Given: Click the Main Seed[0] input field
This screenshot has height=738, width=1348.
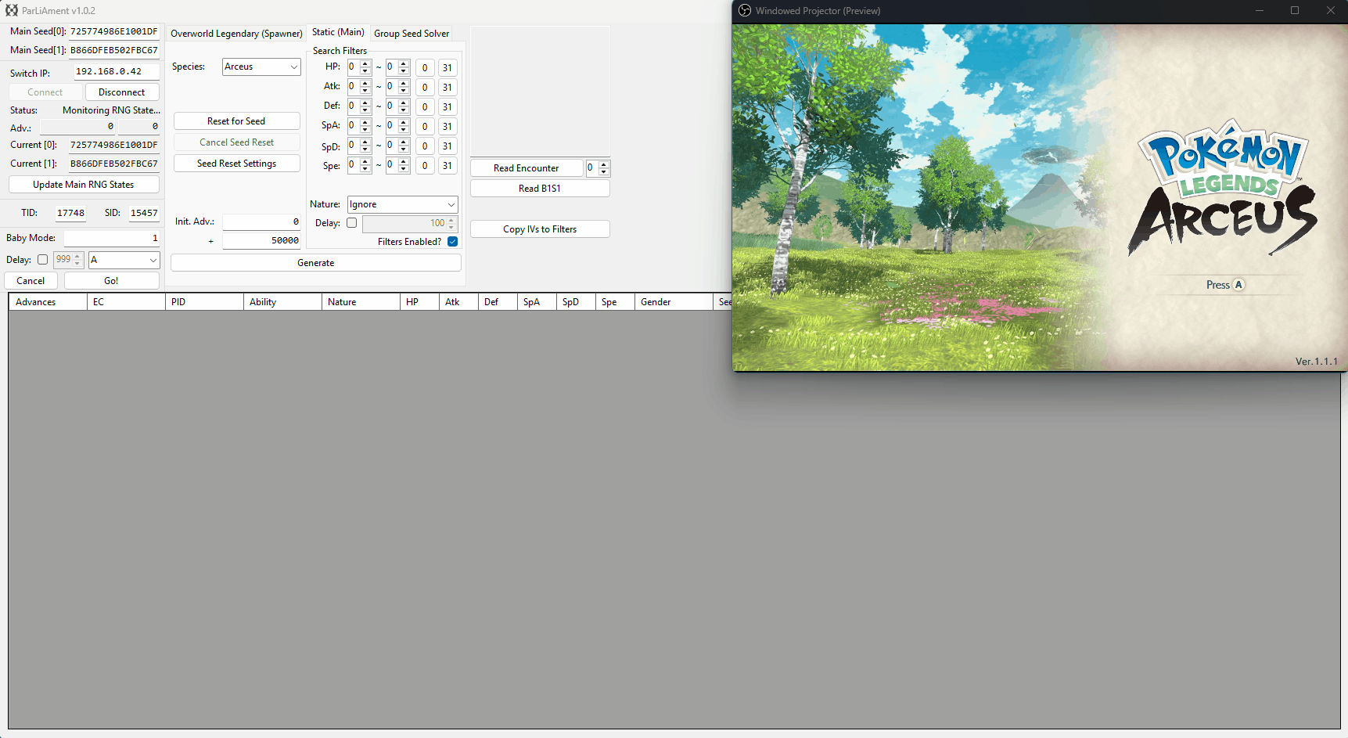Looking at the screenshot, I should [114, 32].
